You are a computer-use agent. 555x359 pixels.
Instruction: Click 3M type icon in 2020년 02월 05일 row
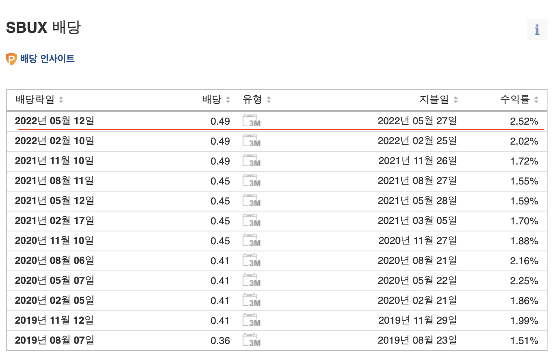(x=252, y=300)
